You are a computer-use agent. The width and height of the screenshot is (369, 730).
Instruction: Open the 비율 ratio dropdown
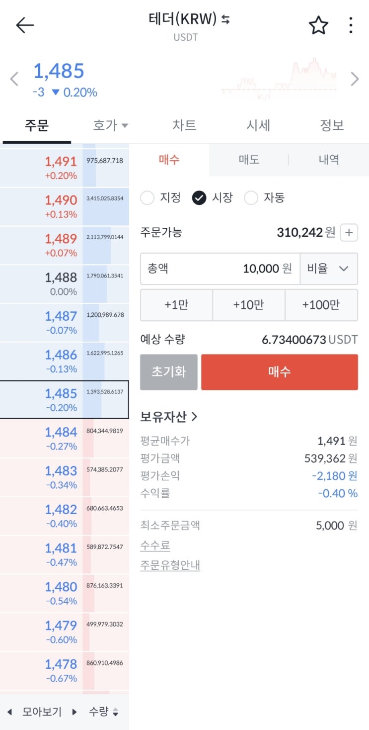[328, 269]
